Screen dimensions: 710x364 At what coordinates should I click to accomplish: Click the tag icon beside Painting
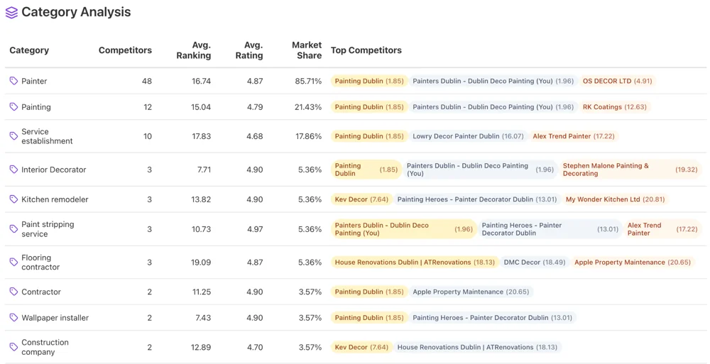click(x=13, y=107)
